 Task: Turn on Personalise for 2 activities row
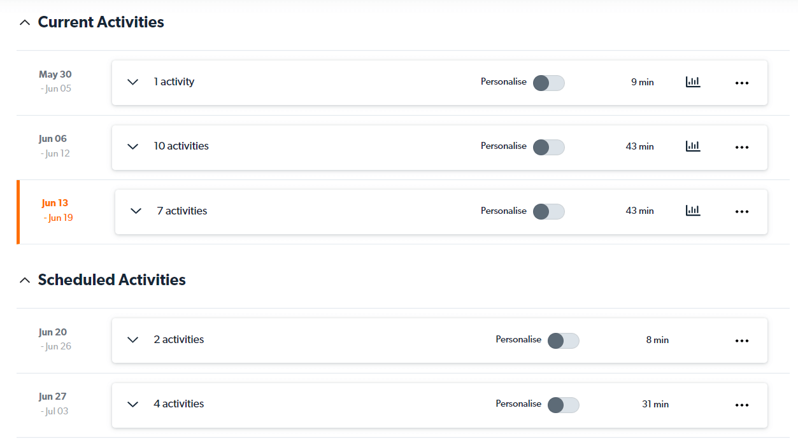click(563, 341)
